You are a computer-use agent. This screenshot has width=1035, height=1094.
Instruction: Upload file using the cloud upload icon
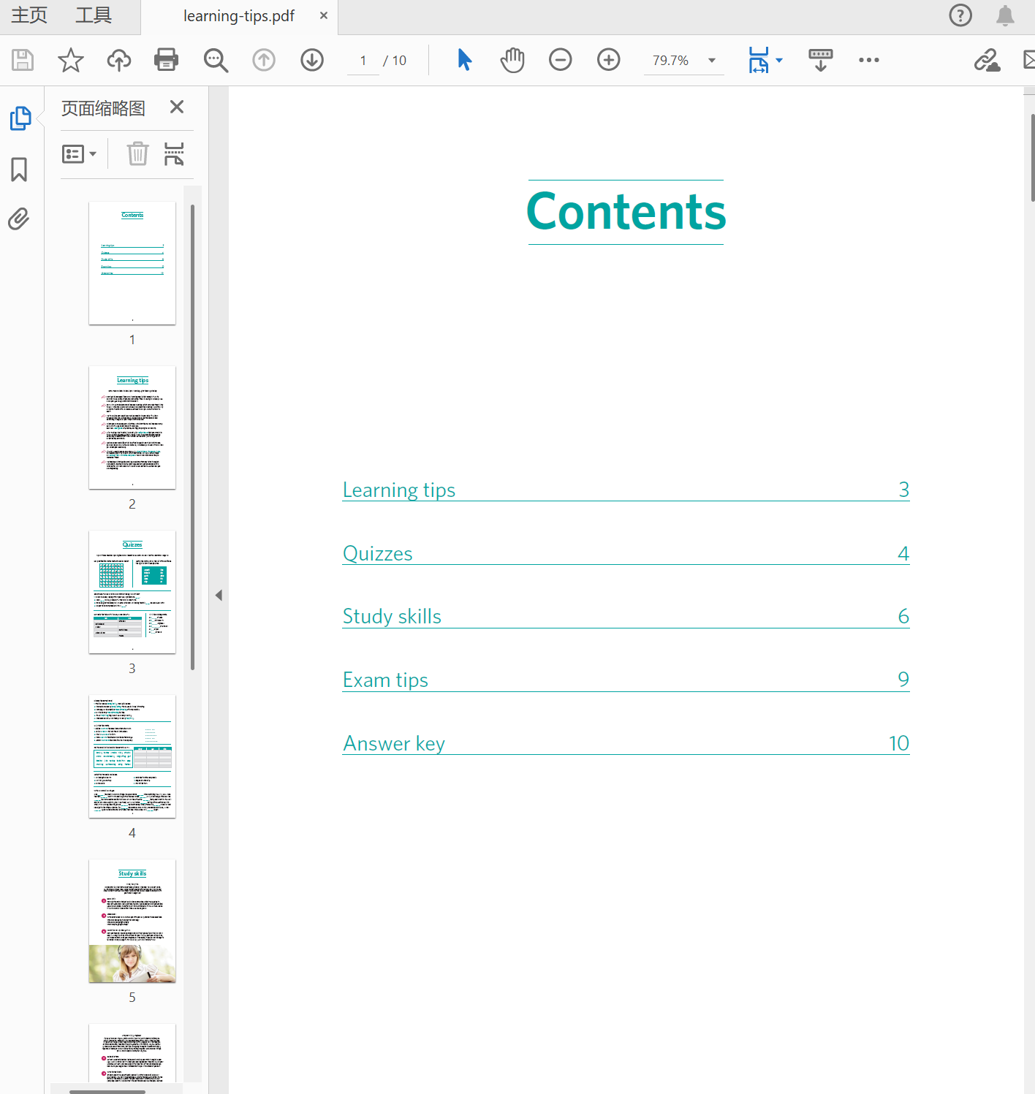(x=118, y=60)
